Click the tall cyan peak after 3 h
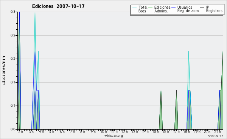Viewport: 227px width, 139px height. (x=35, y=29)
